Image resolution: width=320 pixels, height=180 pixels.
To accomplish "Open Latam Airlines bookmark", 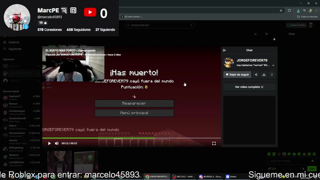I will (x=132, y=16).
